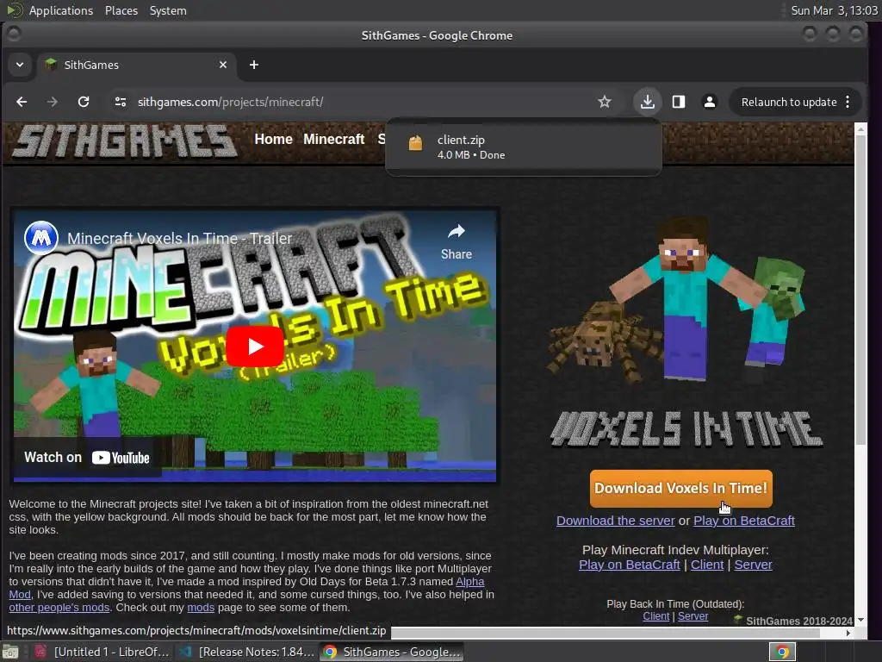Click the video title Minecraft Voxels In Time
This screenshot has width=882, height=662.
tap(179, 239)
